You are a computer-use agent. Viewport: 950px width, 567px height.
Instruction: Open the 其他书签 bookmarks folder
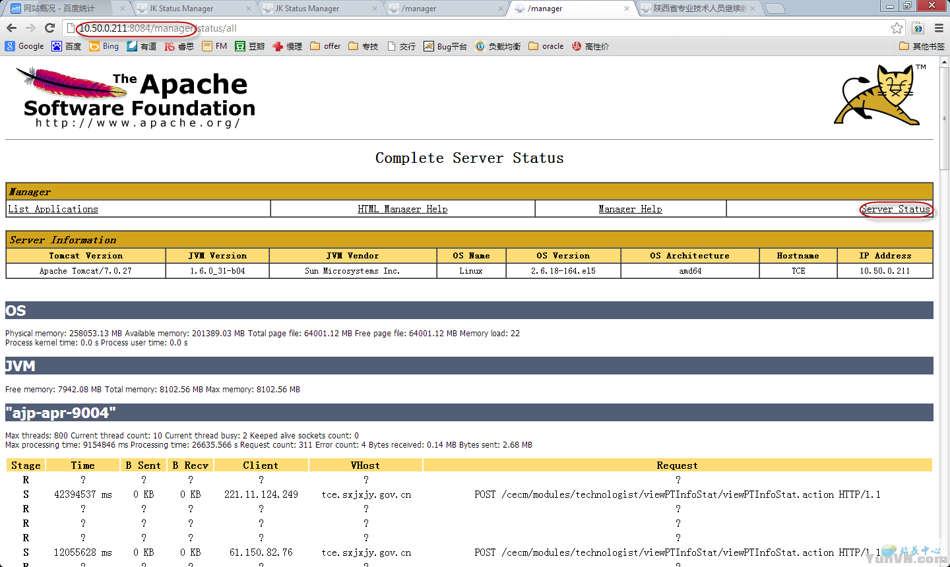coord(922,46)
